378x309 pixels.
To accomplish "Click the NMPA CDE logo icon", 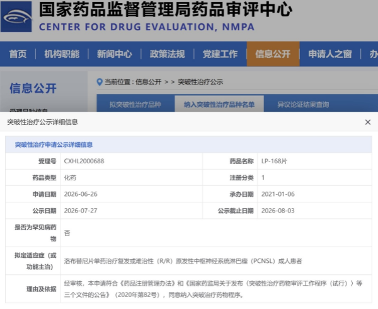I will click(x=16, y=16).
